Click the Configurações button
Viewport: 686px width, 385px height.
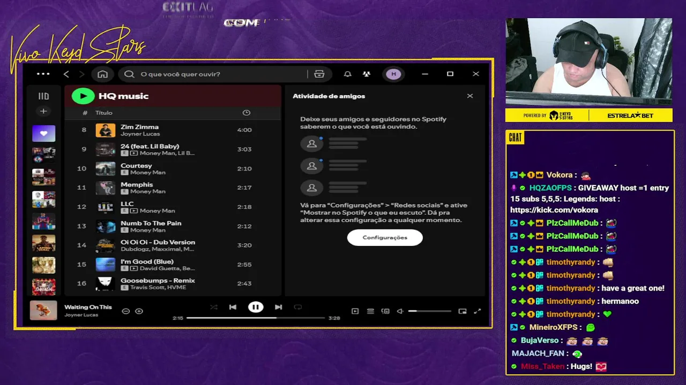pyautogui.click(x=385, y=237)
